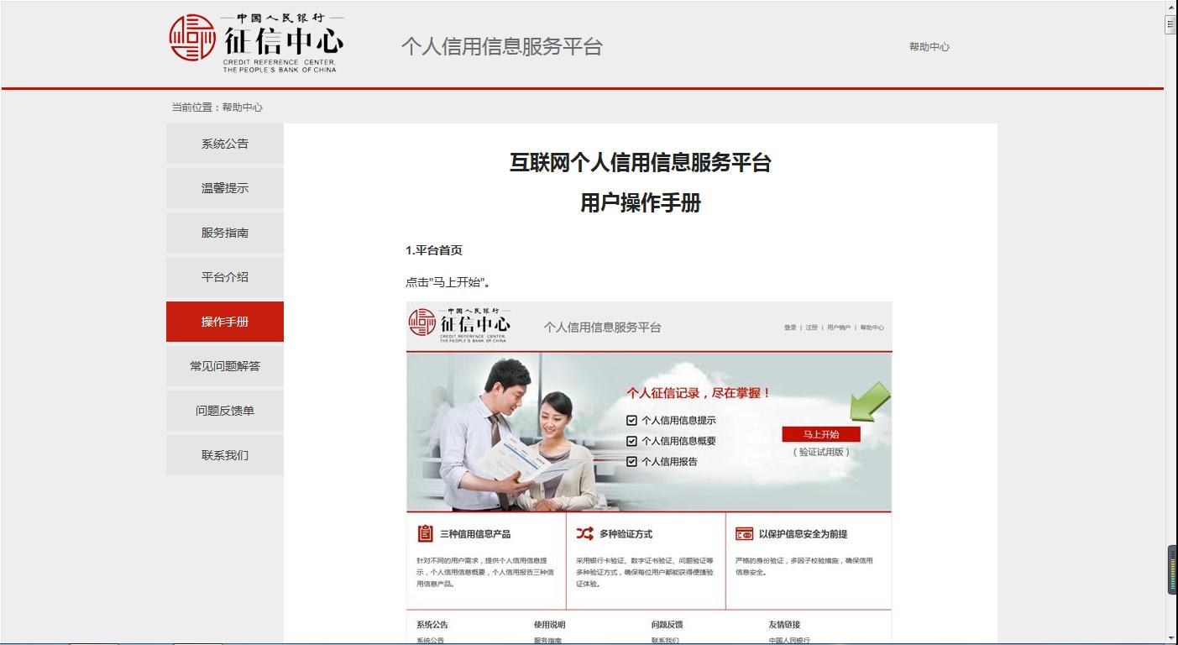Click the 多种验证方式 heading text
Viewport: 1178px width, 645px height.
pos(626,534)
